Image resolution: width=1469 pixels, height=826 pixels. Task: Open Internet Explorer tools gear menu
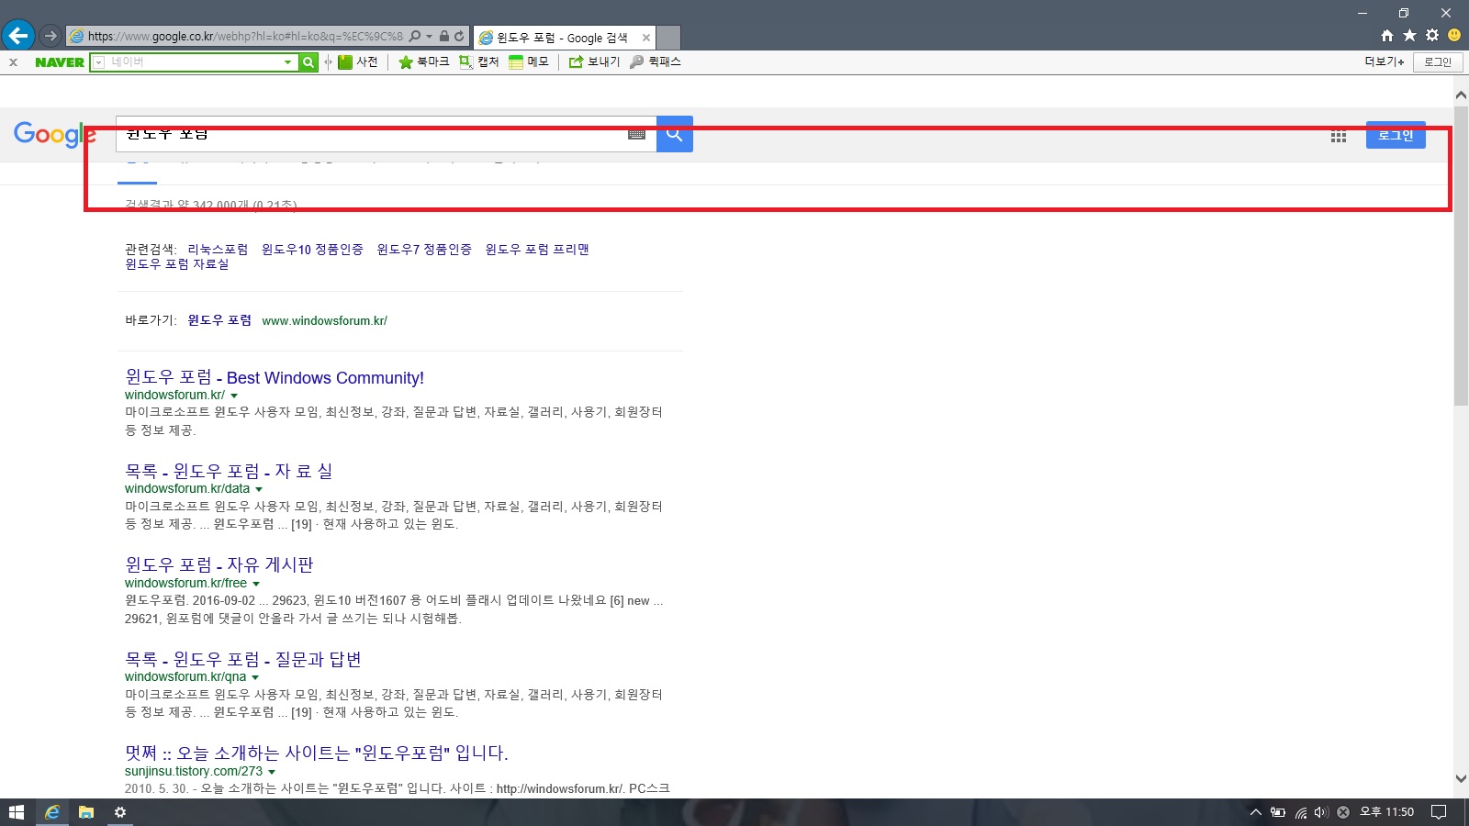[x=1432, y=36]
